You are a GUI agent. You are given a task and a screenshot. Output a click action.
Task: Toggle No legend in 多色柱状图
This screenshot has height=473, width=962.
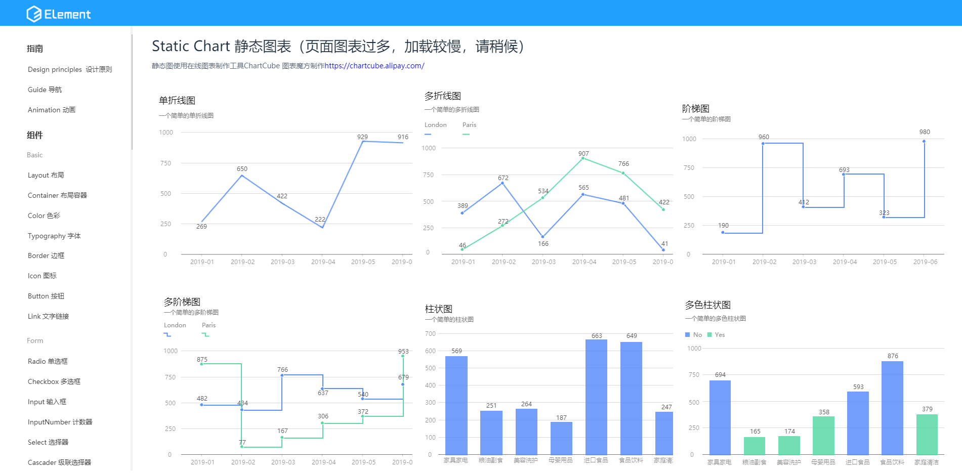(693, 335)
